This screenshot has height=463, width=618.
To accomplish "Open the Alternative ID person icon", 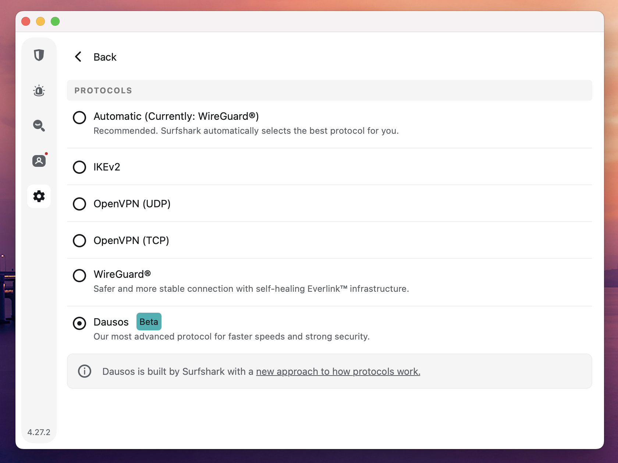I will (x=39, y=161).
